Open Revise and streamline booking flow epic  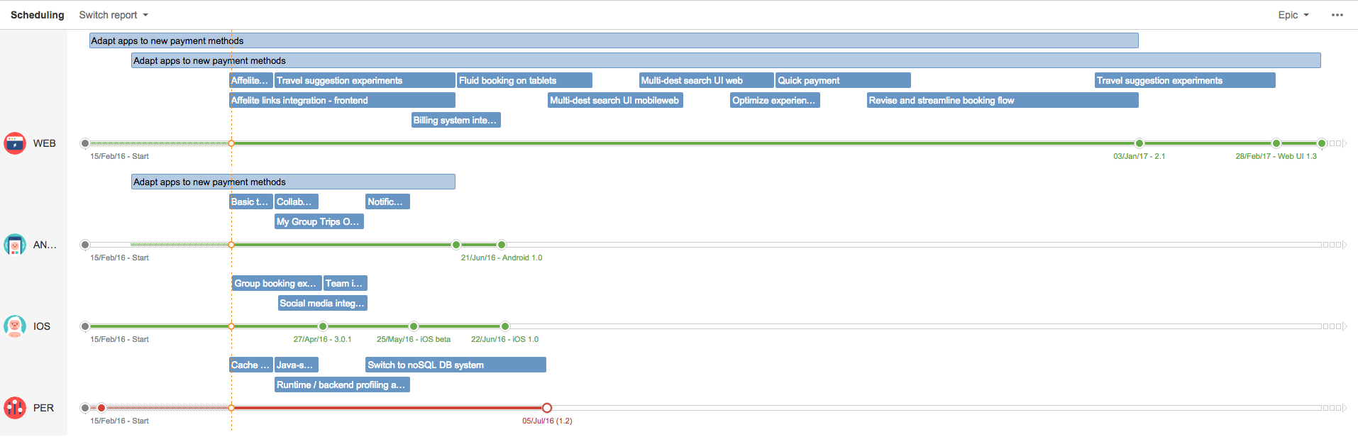point(1003,100)
